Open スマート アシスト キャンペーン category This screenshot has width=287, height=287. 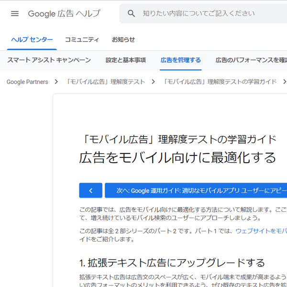(49, 60)
